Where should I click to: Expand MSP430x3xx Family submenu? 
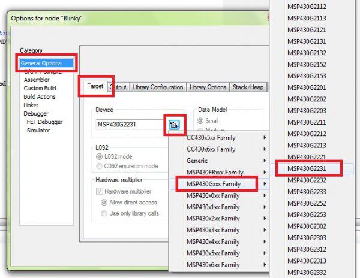[x=219, y=230]
